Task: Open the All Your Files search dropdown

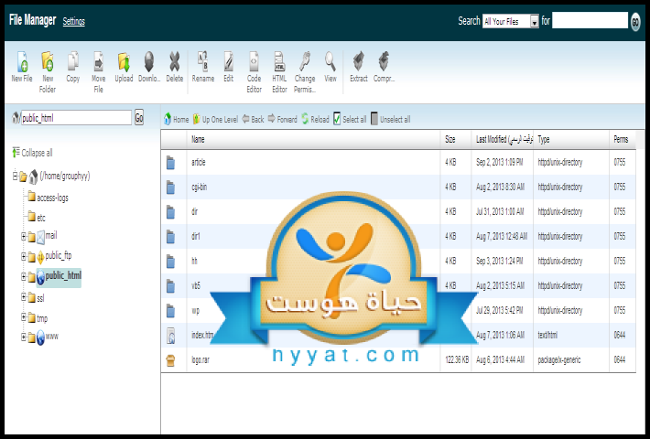Action: (x=511, y=21)
